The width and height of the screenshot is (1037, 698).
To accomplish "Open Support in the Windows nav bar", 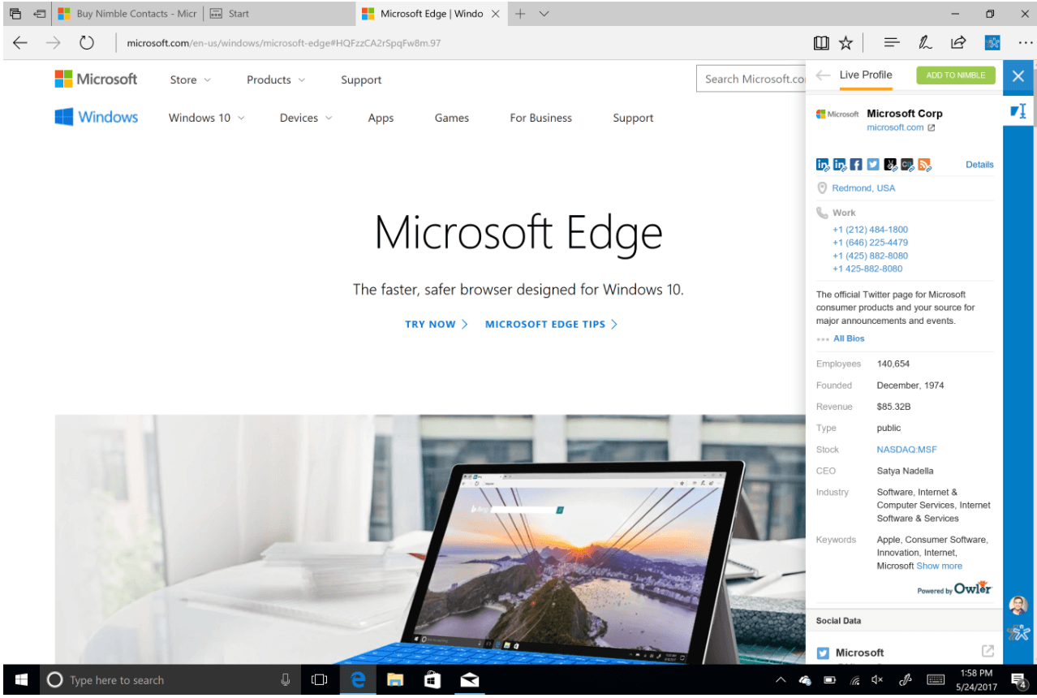I will pos(633,118).
